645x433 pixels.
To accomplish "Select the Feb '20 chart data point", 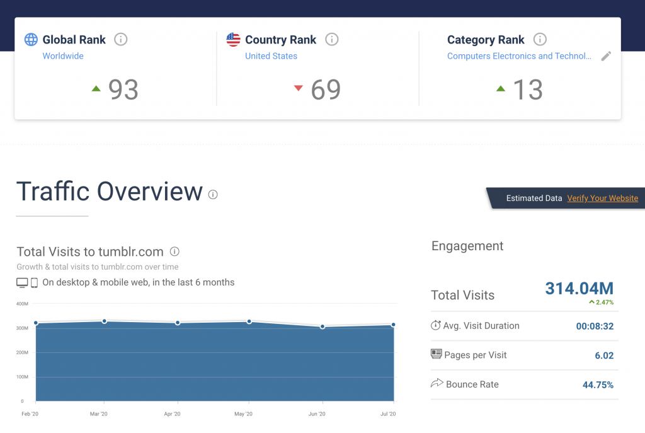I will (x=36, y=323).
